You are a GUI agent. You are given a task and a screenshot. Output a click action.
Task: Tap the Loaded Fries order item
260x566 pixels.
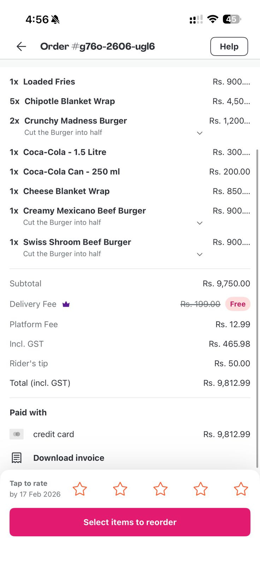49,82
